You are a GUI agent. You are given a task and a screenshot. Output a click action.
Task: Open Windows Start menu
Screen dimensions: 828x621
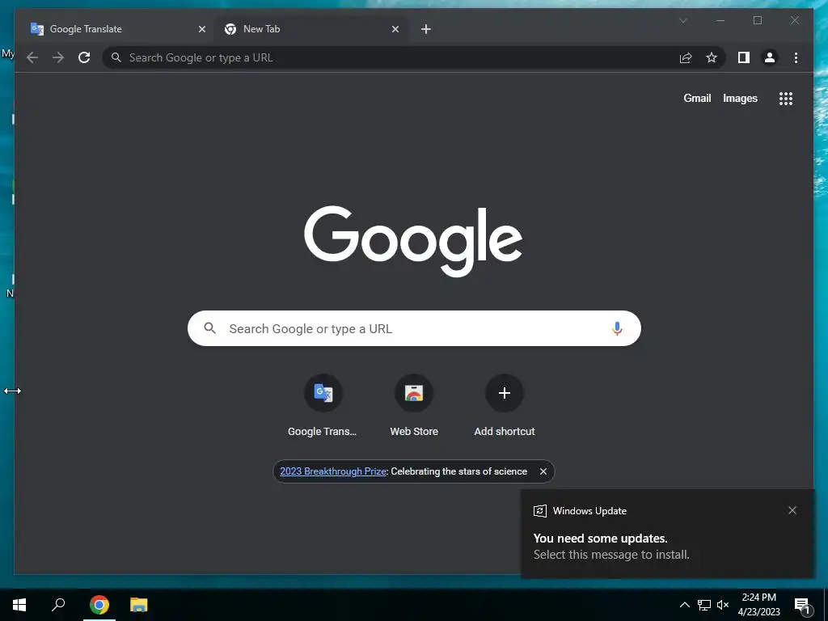click(x=19, y=605)
